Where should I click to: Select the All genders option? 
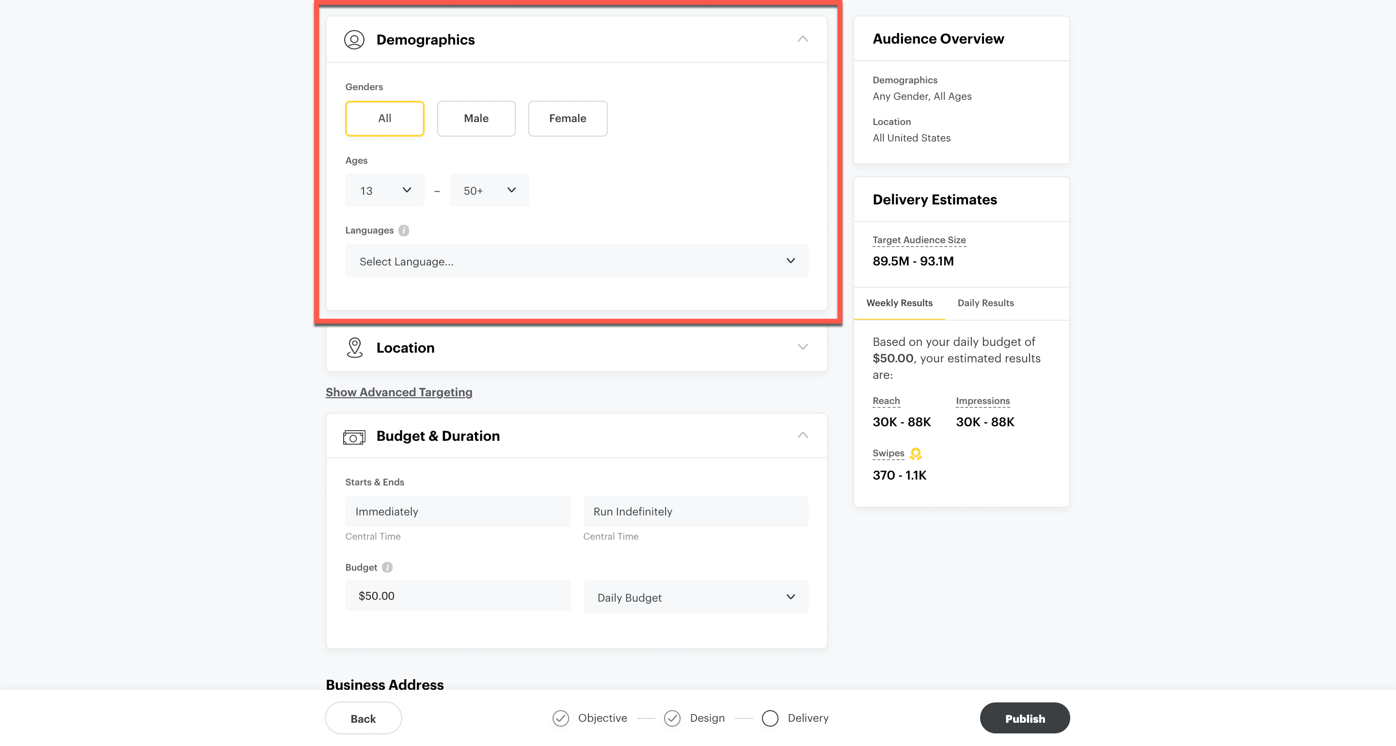[384, 118]
